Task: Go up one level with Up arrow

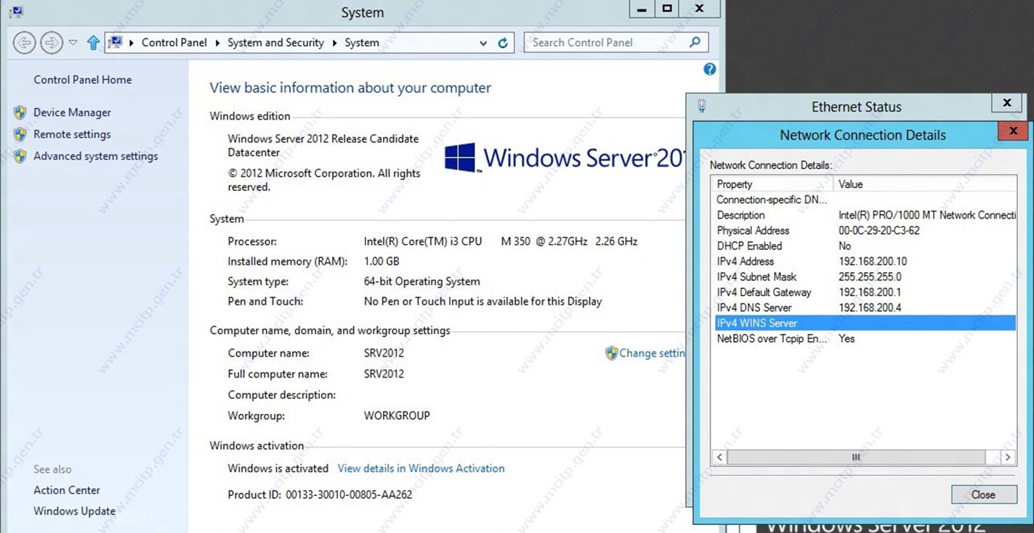Action: pos(93,43)
